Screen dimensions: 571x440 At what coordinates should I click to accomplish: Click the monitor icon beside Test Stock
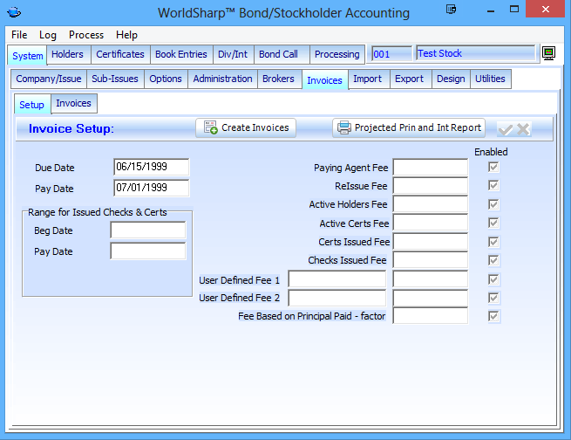point(549,54)
